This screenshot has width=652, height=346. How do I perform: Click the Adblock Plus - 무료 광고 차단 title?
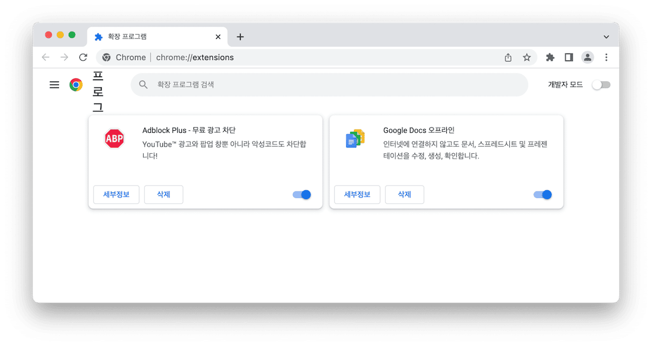(x=189, y=130)
